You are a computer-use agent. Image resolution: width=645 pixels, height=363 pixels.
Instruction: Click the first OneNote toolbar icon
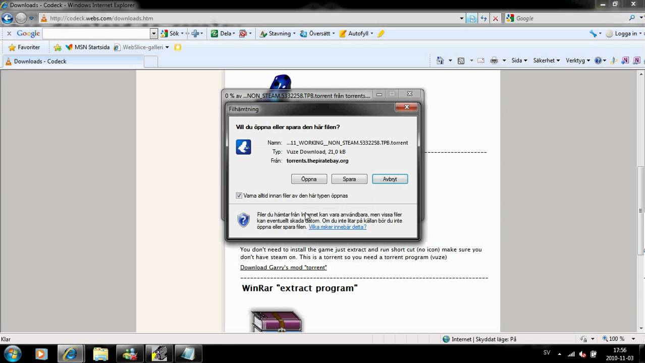[625, 60]
